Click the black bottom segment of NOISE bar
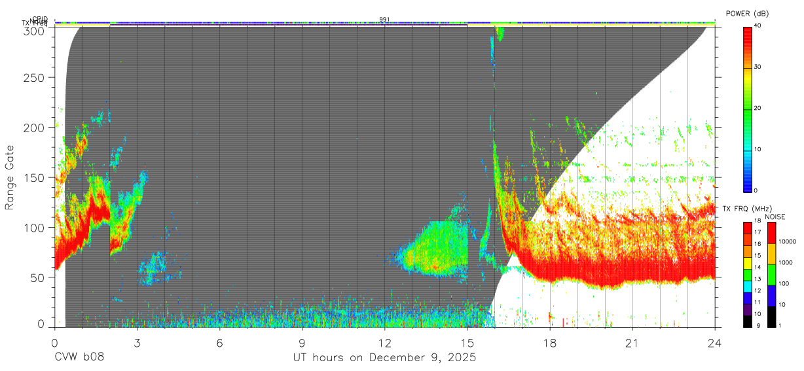 point(771,316)
